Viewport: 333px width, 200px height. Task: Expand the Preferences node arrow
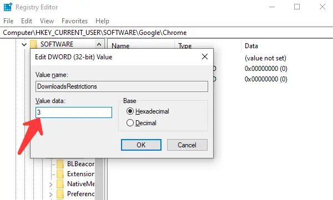coord(51,194)
